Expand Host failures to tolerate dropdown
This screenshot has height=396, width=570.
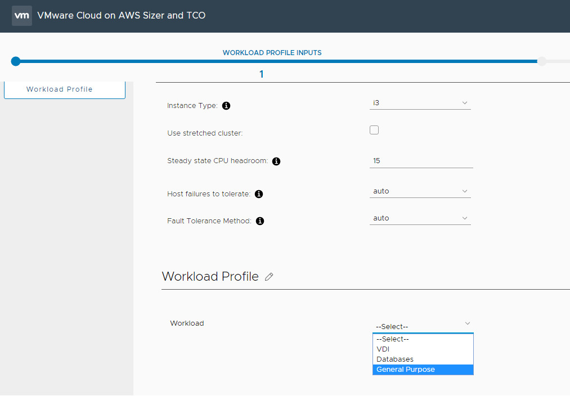(420, 191)
